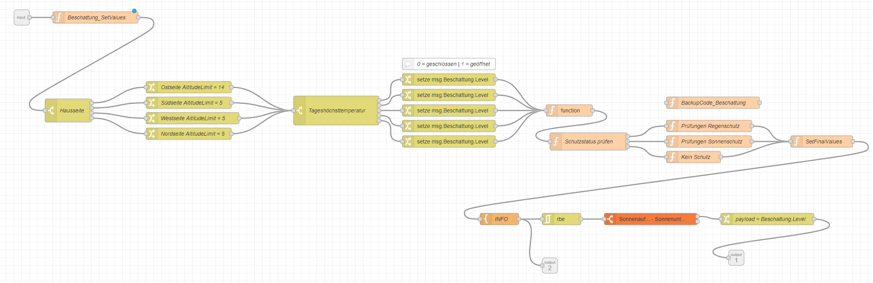Select the Kein Schutz node label

pyautogui.click(x=696, y=157)
